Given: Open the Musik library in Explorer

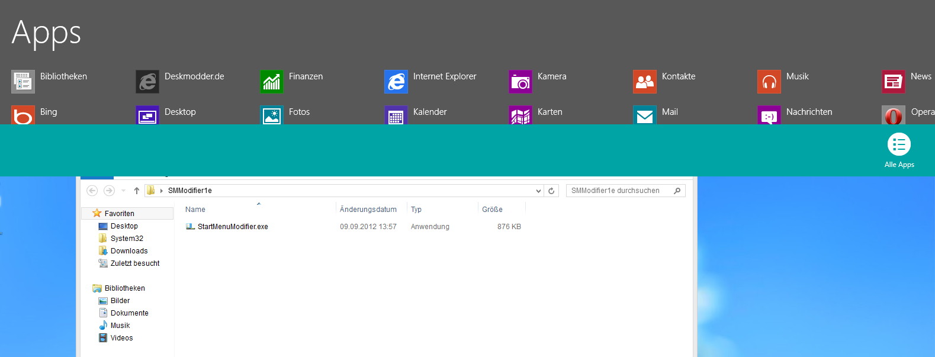Looking at the screenshot, I should click(120, 326).
